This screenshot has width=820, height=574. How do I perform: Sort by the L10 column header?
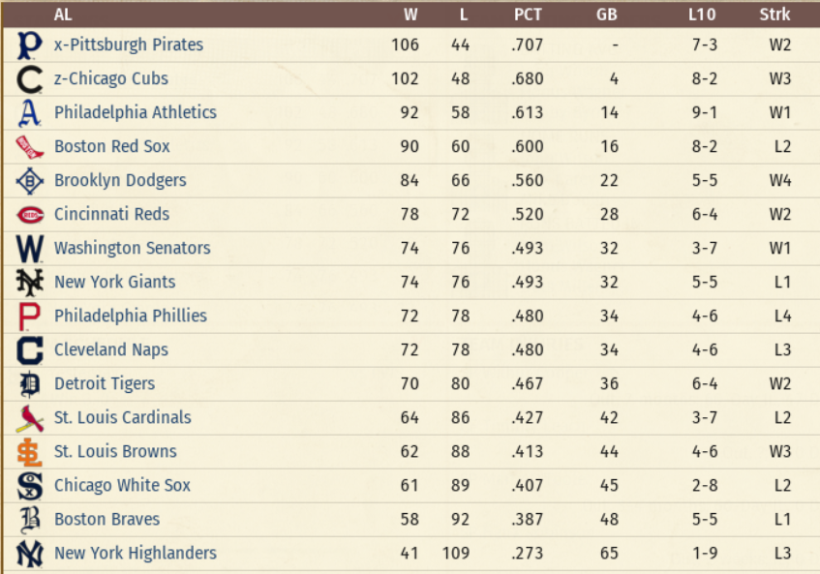click(x=702, y=15)
